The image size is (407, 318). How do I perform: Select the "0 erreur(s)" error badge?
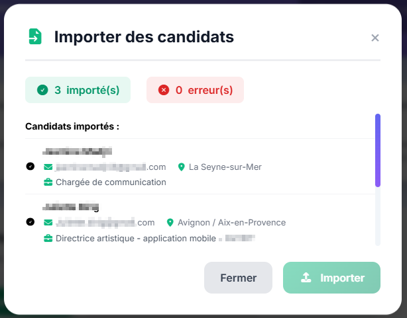(x=195, y=90)
